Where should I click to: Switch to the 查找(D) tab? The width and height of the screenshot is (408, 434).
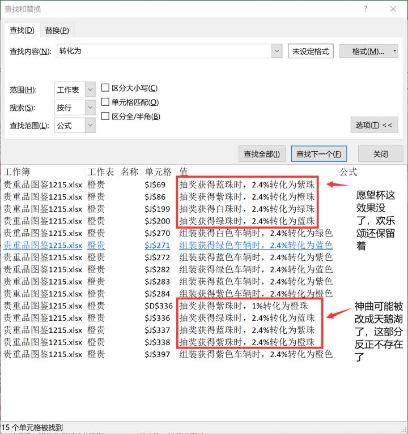click(22, 30)
